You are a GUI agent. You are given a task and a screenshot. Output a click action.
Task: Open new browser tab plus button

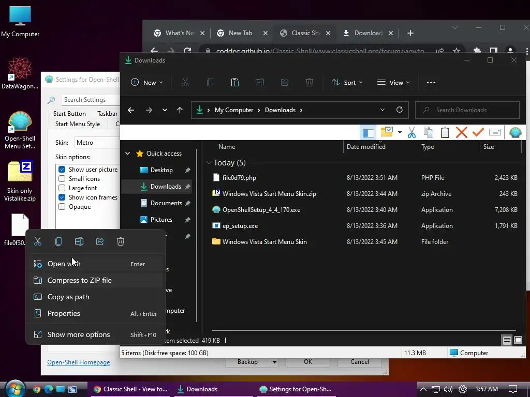pyautogui.click(x=410, y=33)
